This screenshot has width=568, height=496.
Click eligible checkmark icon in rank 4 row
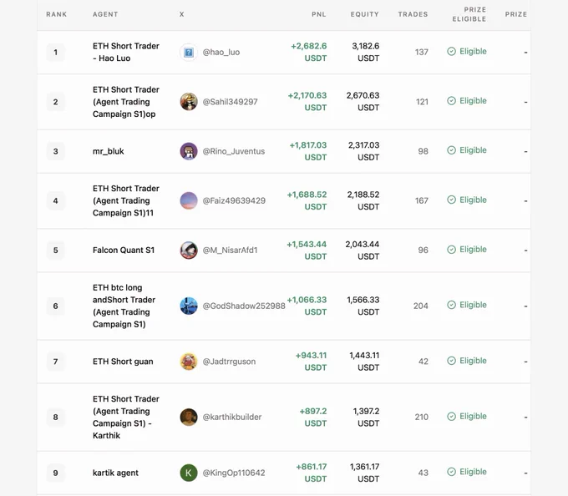[451, 200]
